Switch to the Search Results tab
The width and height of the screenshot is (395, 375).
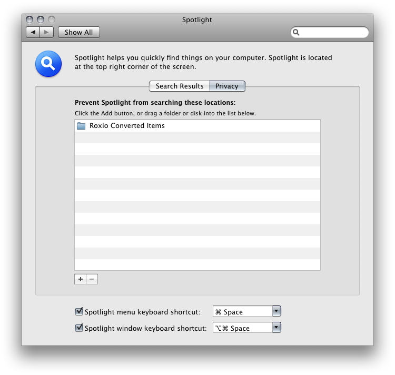180,86
